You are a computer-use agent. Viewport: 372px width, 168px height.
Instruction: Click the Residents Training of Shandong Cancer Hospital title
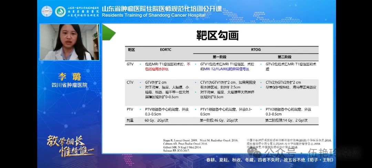(x=154, y=15)
